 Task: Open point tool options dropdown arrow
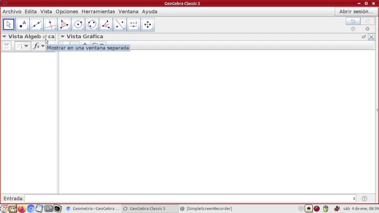tap(27, 29)
